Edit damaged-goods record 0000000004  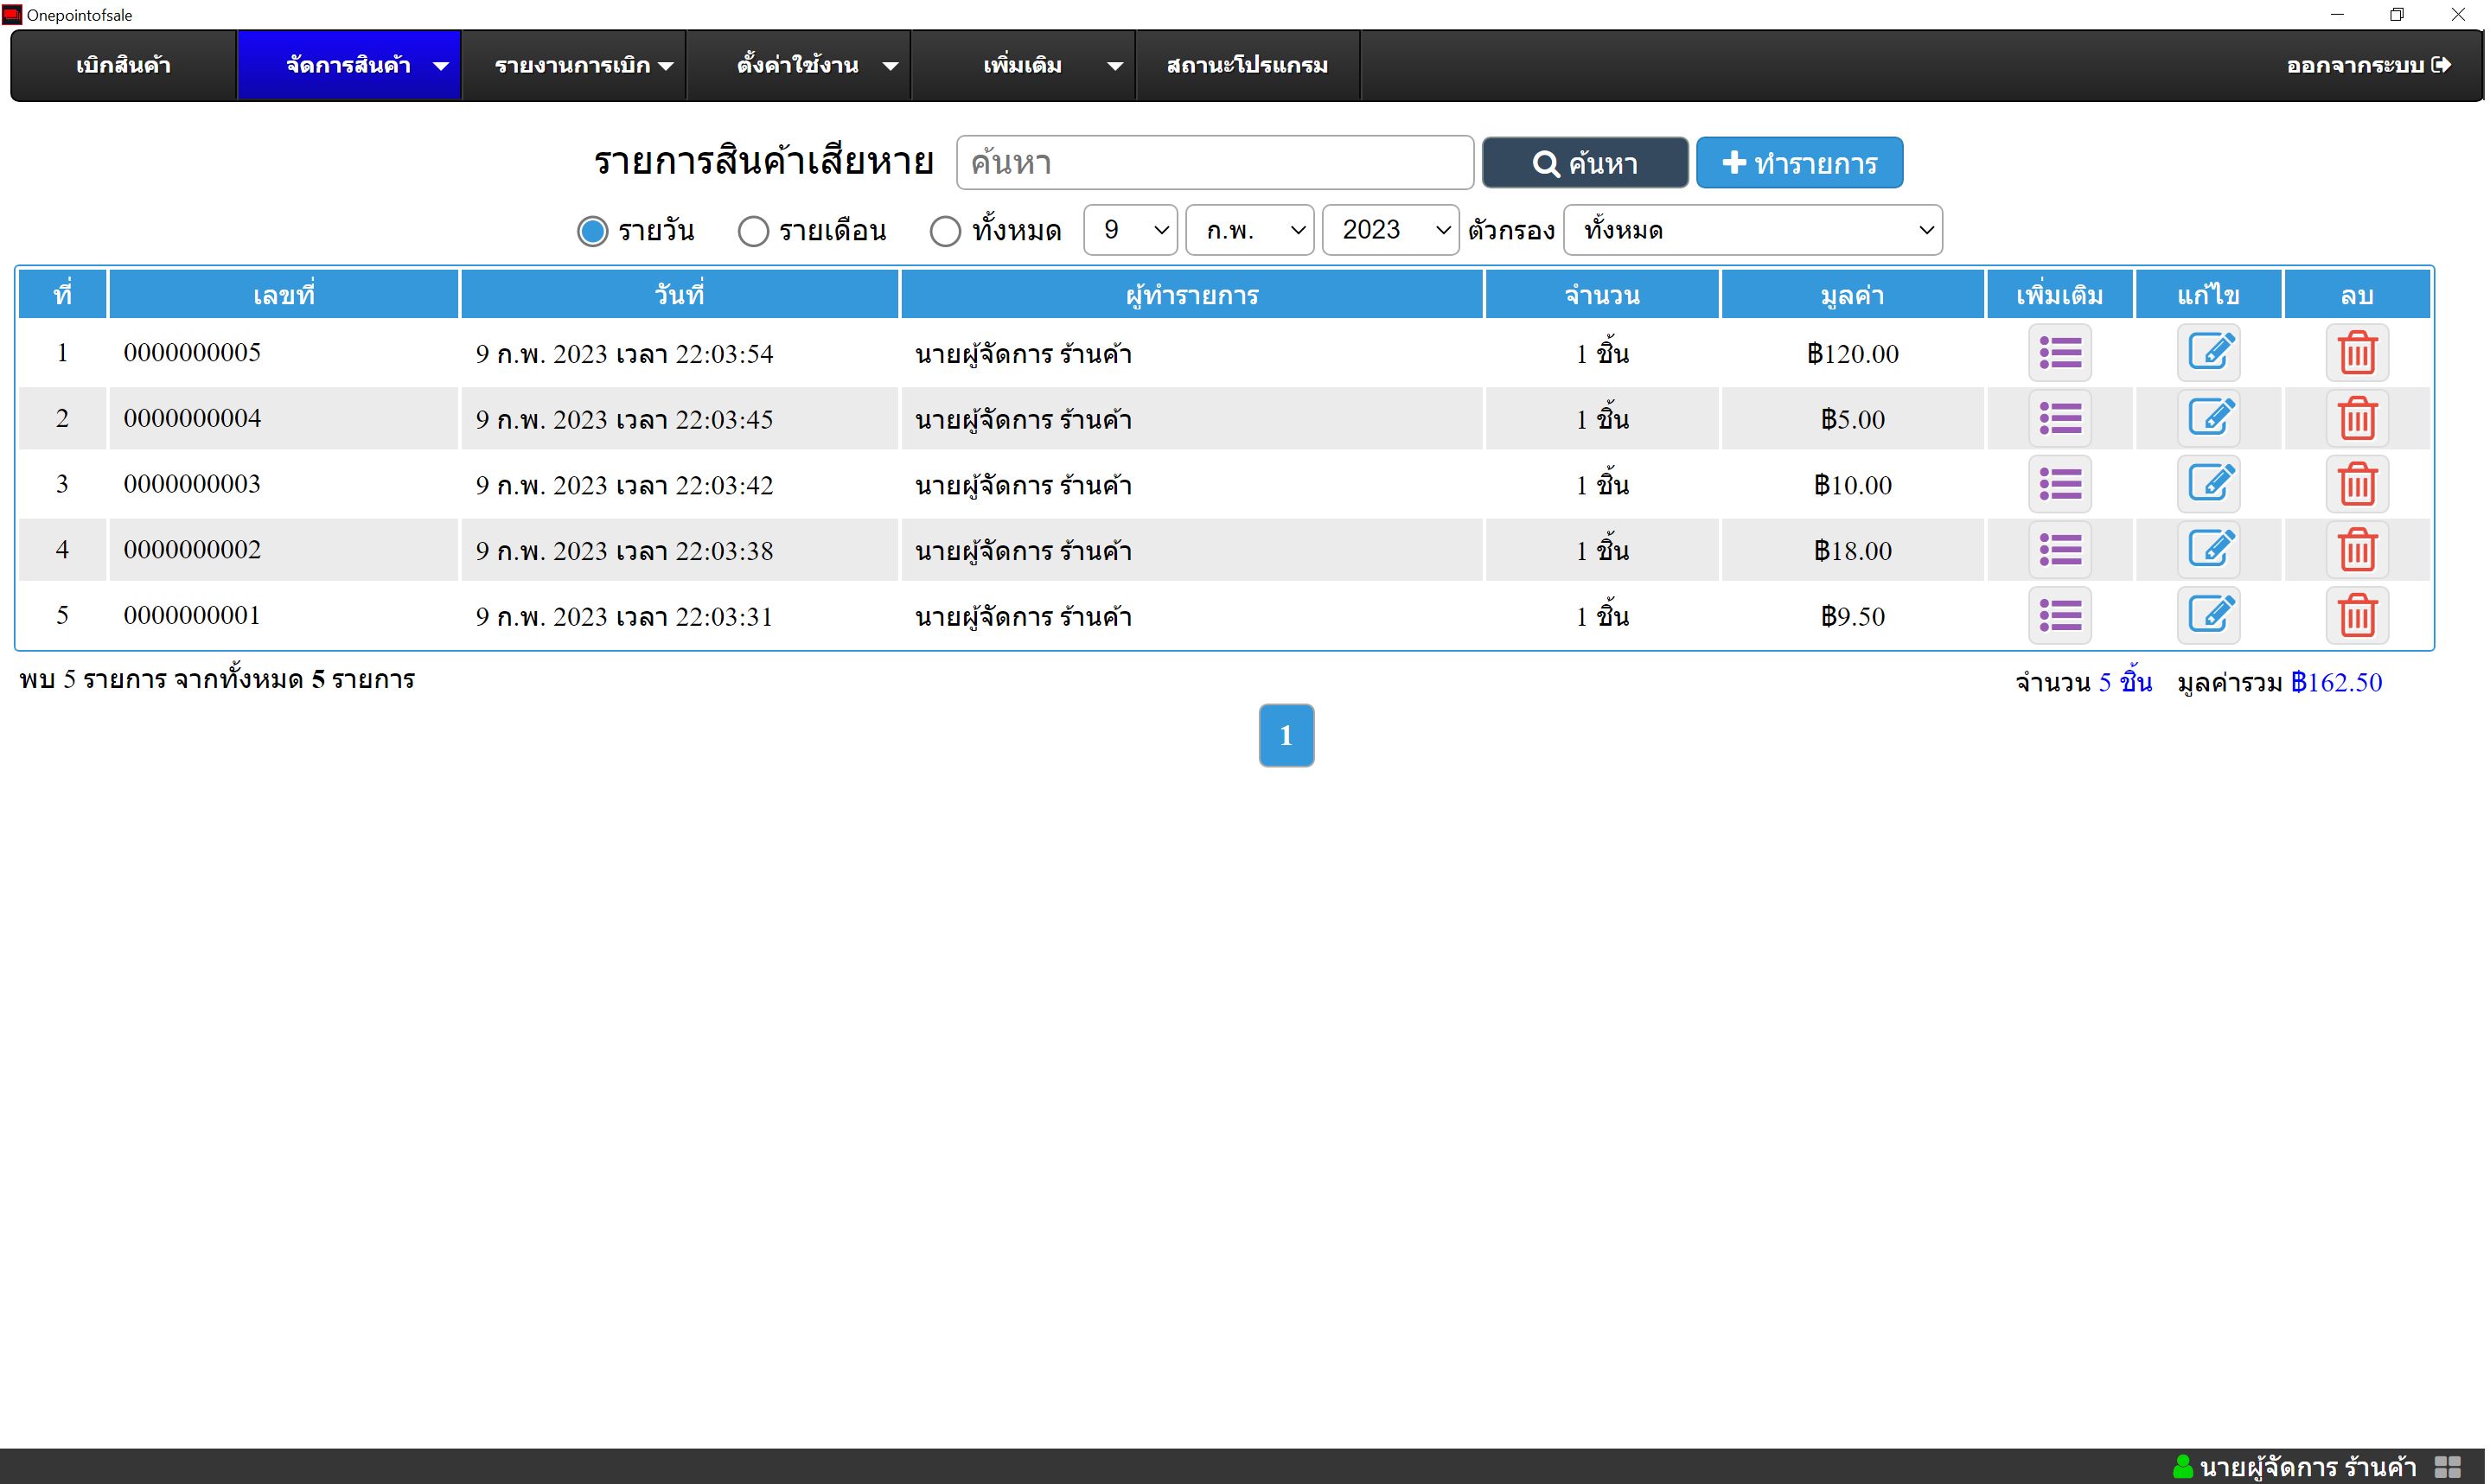pyautogui.click(x=2208, y=418)
